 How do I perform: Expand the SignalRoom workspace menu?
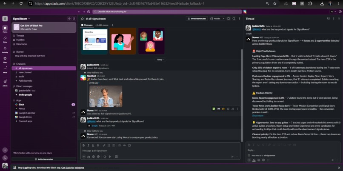[21, 19]
